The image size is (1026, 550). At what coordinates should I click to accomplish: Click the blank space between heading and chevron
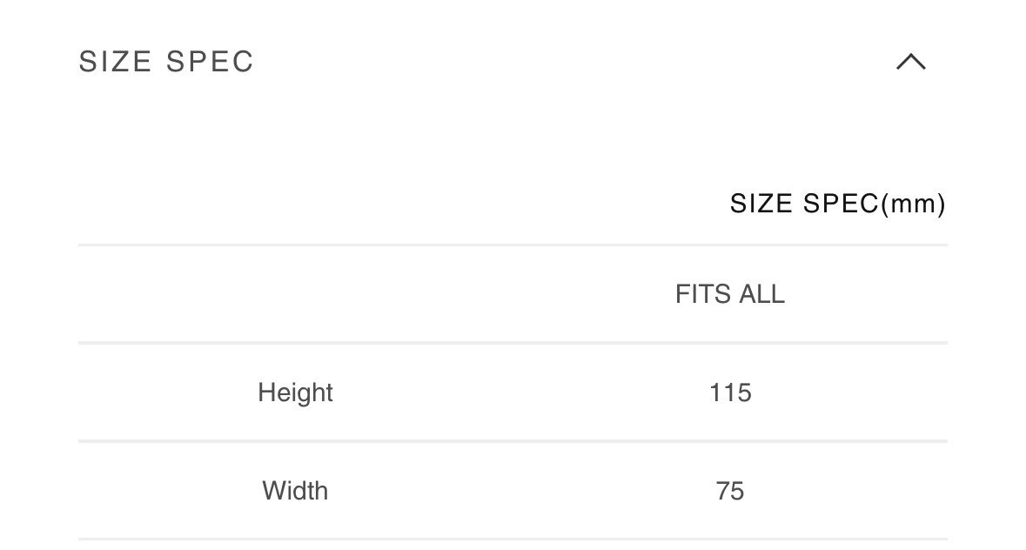pos(566,62)
